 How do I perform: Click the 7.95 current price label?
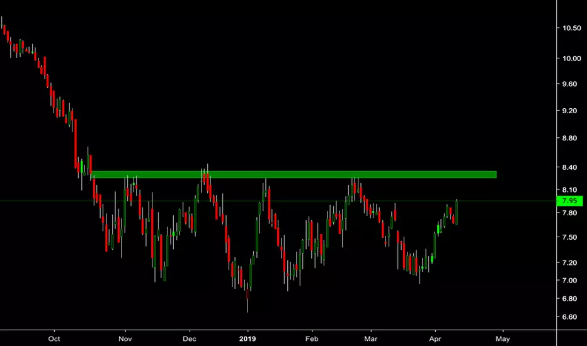[x=570, y=201]
